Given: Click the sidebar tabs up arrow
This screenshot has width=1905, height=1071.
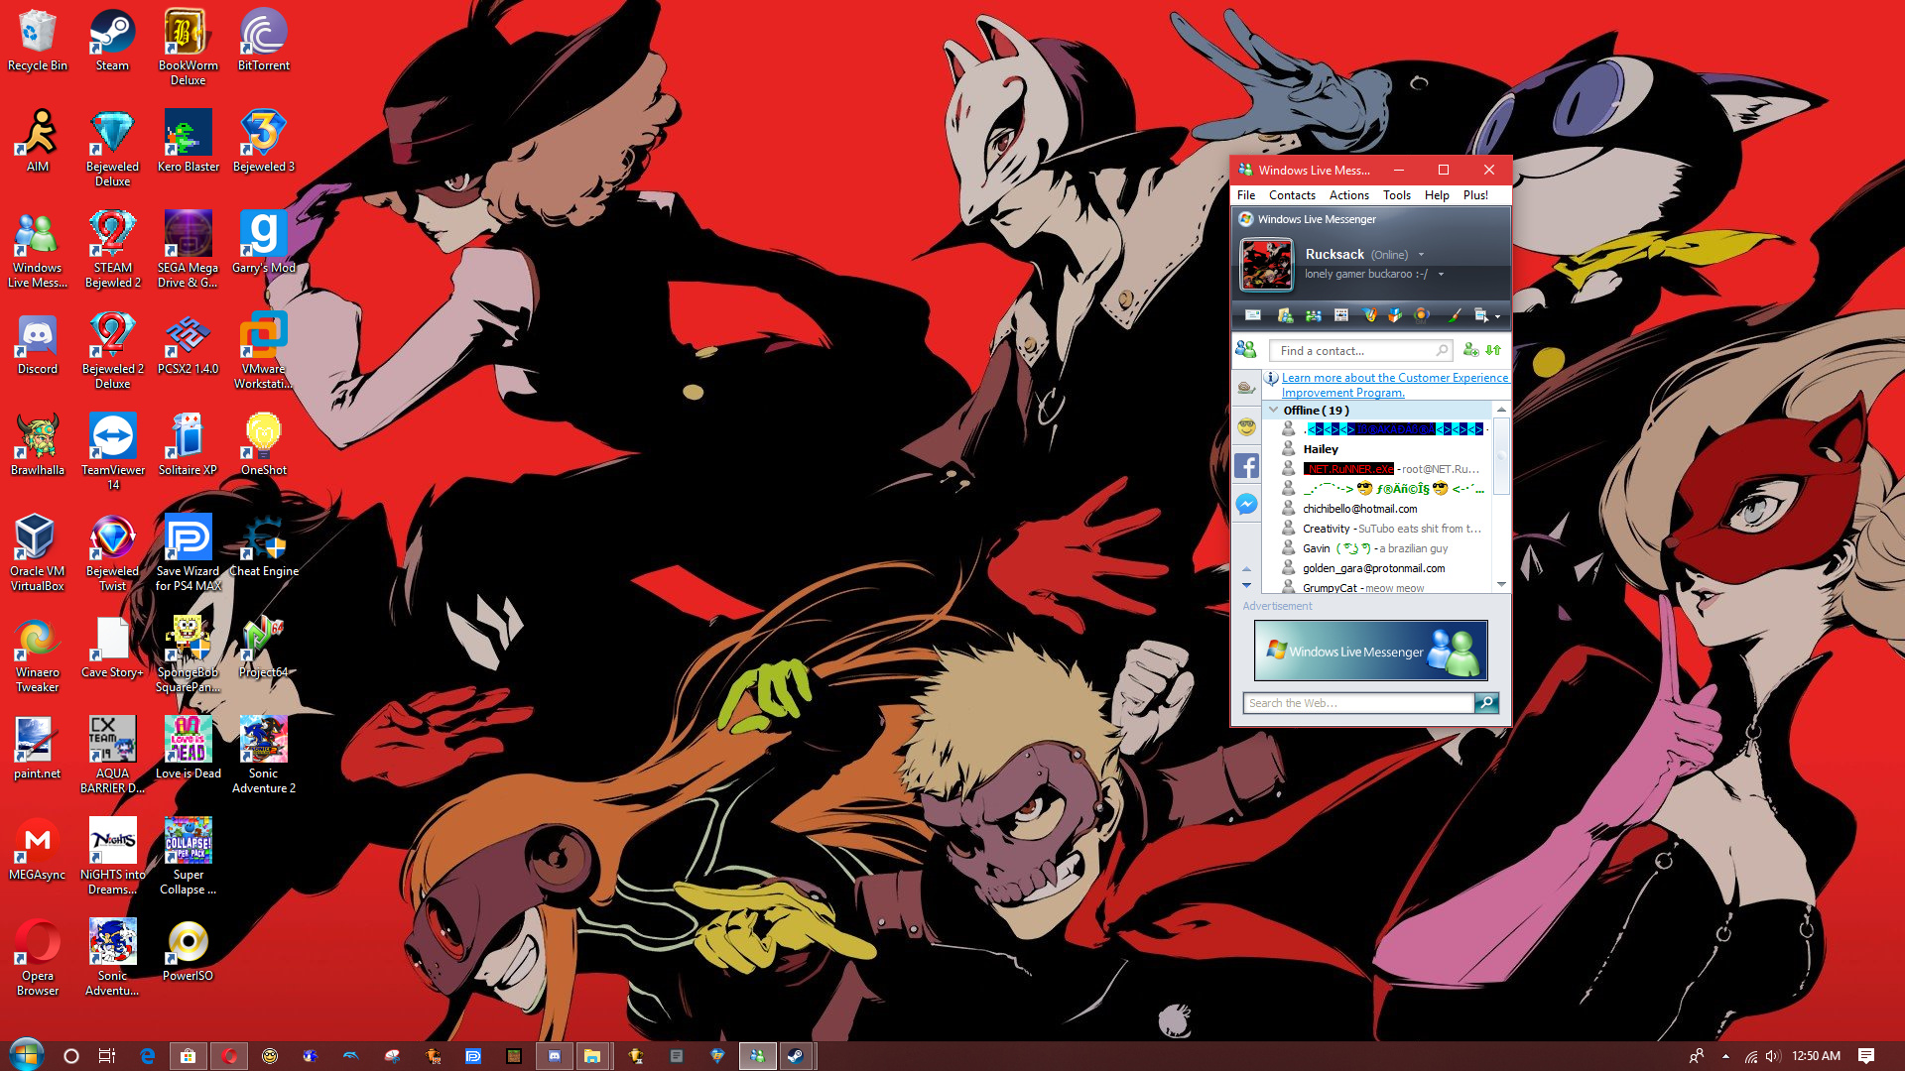Looking at the screenshot, I should (x=1246, y=569).
